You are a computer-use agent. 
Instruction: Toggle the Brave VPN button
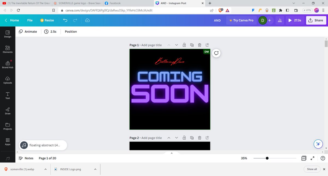pos(307,10)
